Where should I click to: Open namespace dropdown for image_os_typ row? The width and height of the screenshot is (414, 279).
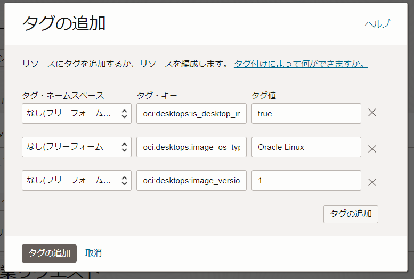pyautogui.click(x=77, y=147)
